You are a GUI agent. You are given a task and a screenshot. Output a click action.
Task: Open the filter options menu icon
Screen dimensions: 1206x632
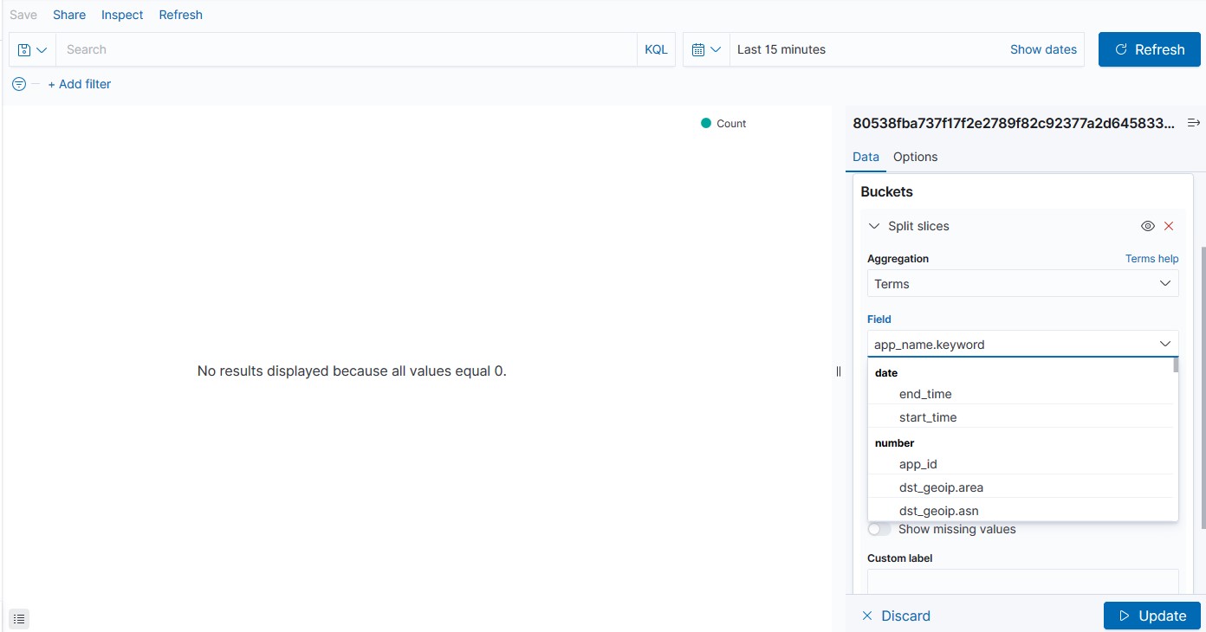pos(17,83)
